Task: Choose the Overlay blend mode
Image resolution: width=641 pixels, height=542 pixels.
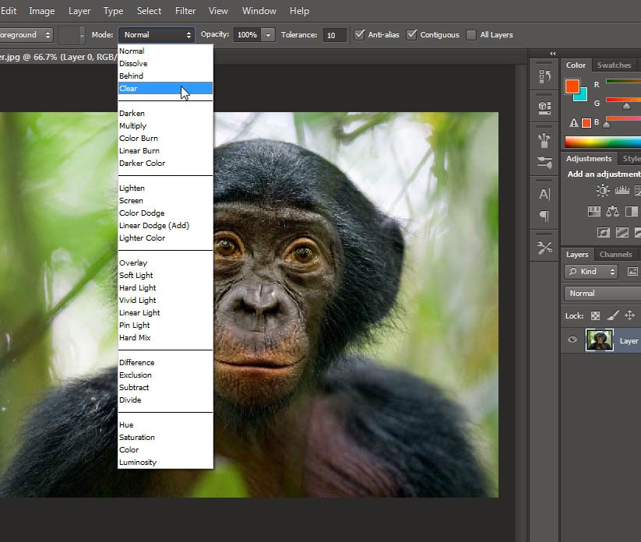Action: 165,263
